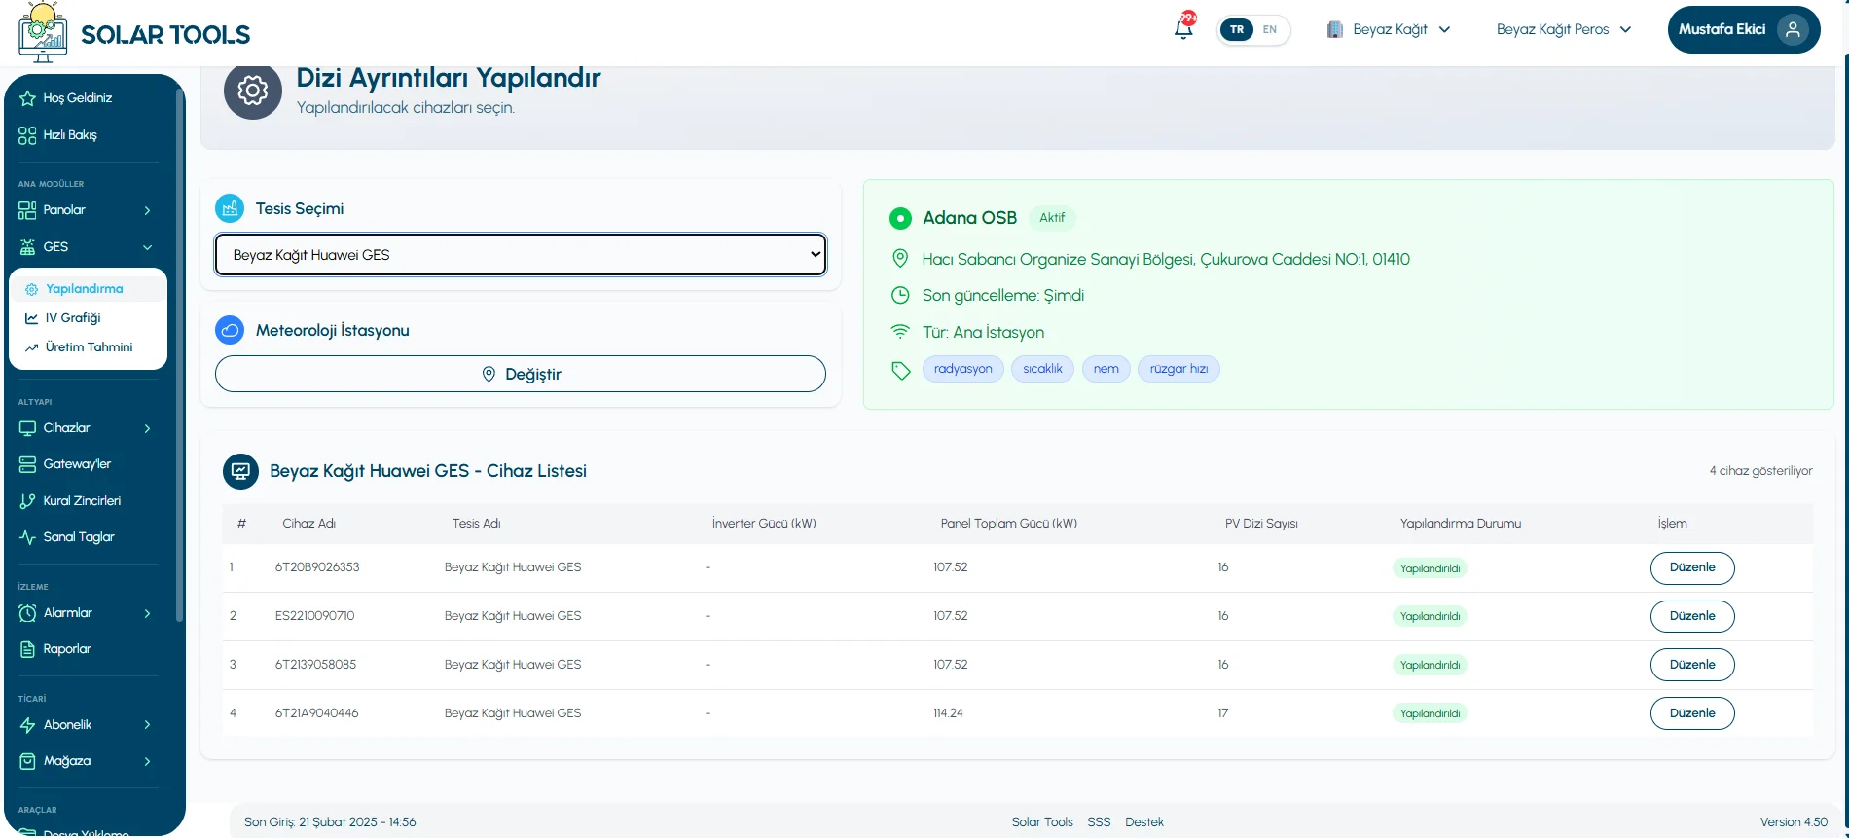The width and height of the screenshot is (1849, 838).
Task: Click the wifi icon beside Tür: Ana İstasyon
Action: tap(900, 332)
